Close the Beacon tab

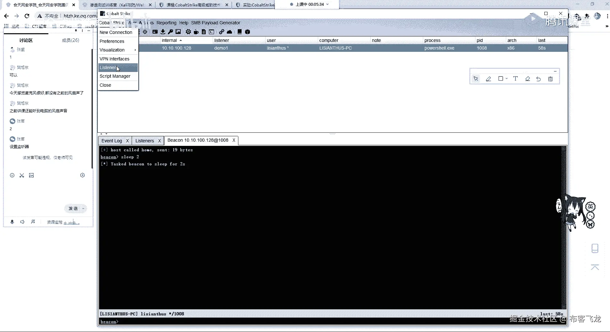(234, 140)
